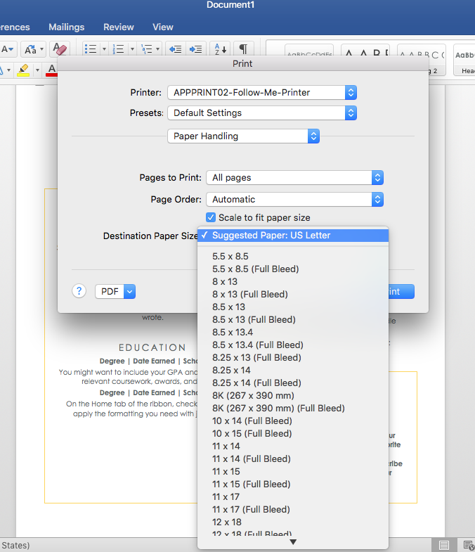Select 8 x 13 (Full Bleed) paper size
Screen dimensions: 475x552
coord(293,295)
